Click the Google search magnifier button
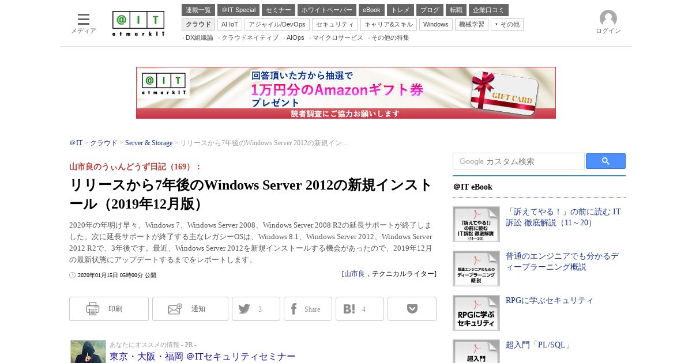This screenshot has width=692, height=363. [x=605, y=161]
